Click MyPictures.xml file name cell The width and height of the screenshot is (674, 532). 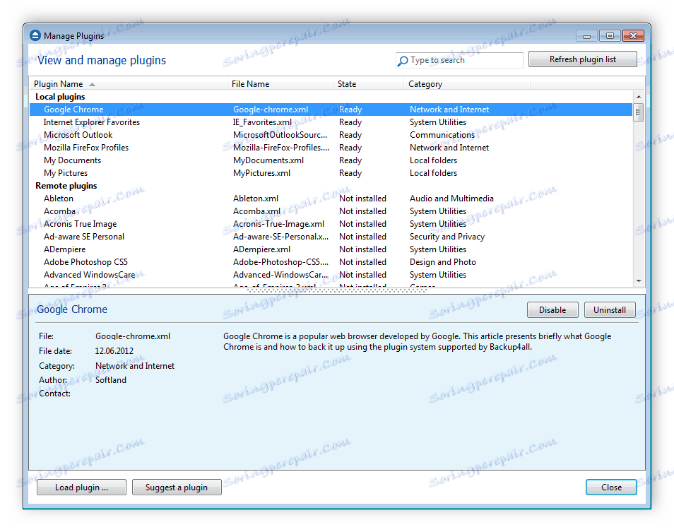261,173
